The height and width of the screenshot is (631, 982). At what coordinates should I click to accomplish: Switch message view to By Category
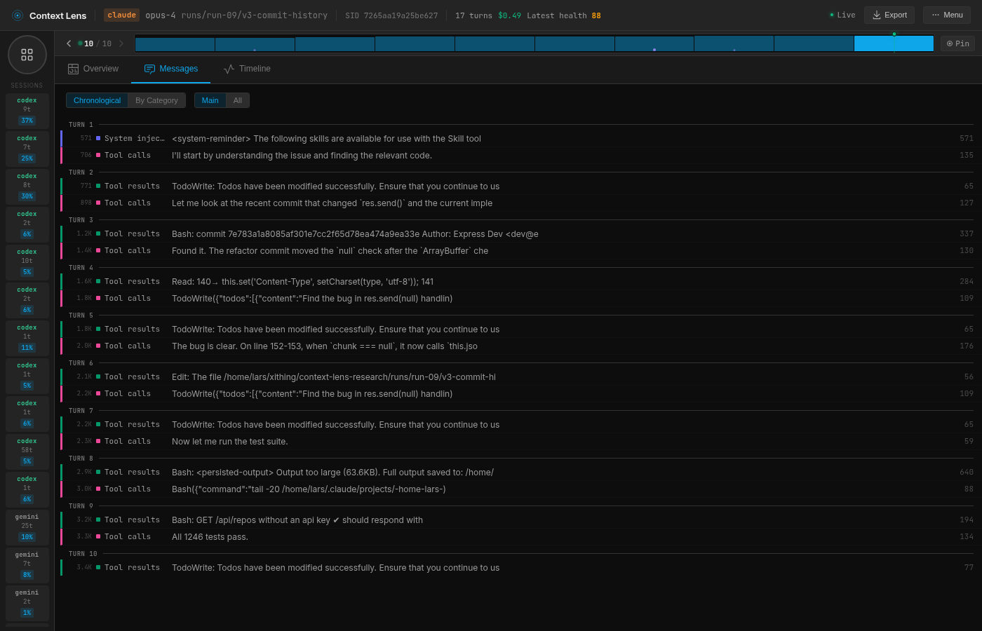click(x=156, y=100)
